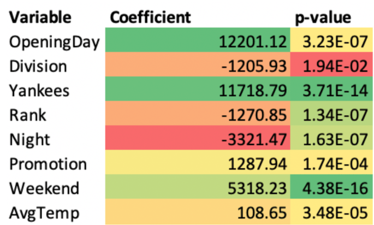Click the Night variable cell

coord(28,140)
